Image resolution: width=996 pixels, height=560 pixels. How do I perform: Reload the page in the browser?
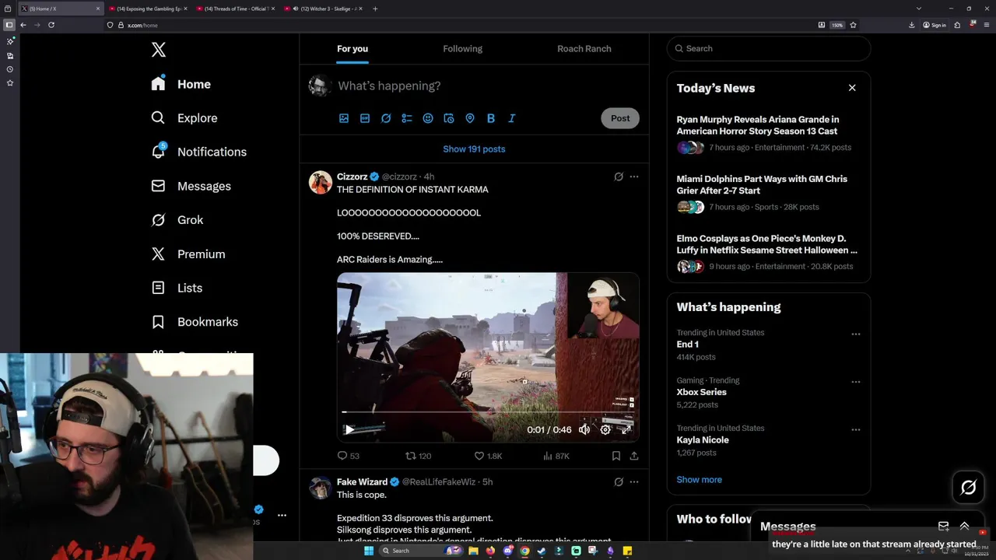point(51,25)
